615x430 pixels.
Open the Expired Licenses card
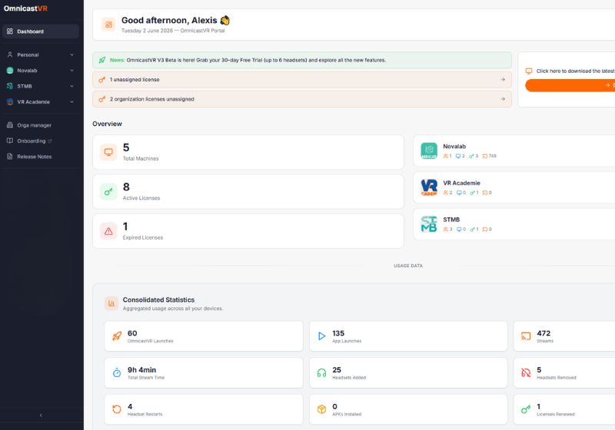pyautogui.click(x=248, y=231)
